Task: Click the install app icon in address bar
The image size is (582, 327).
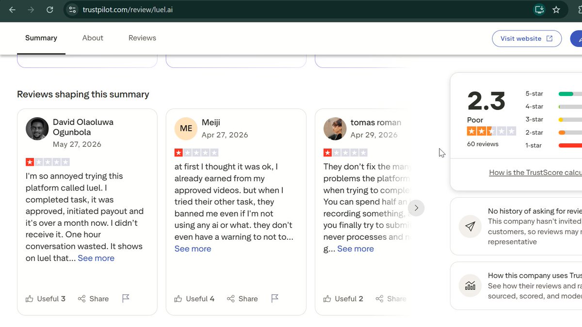Action: [x=539, y=10]
